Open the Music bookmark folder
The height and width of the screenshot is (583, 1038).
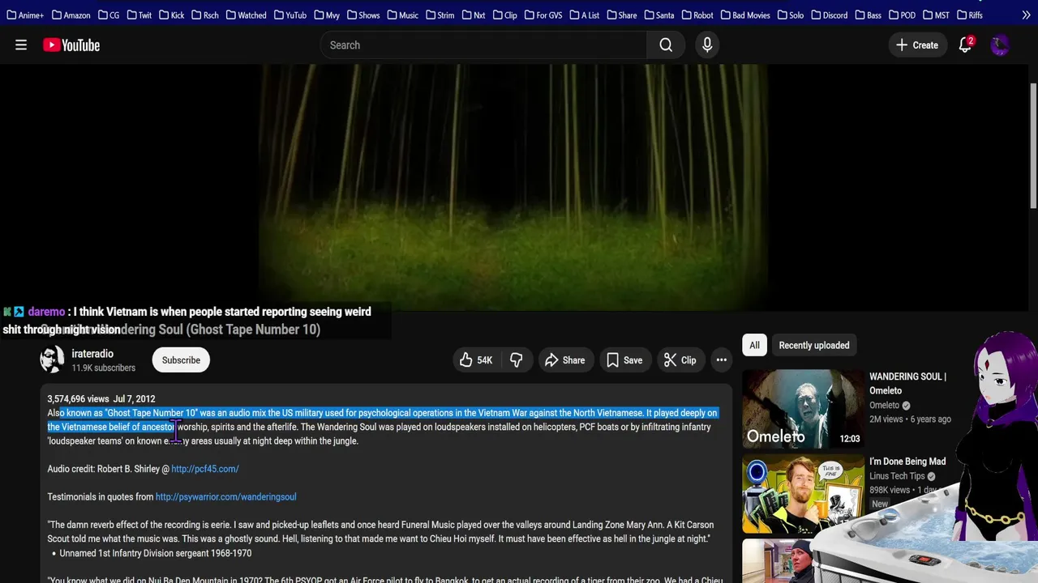403,15
